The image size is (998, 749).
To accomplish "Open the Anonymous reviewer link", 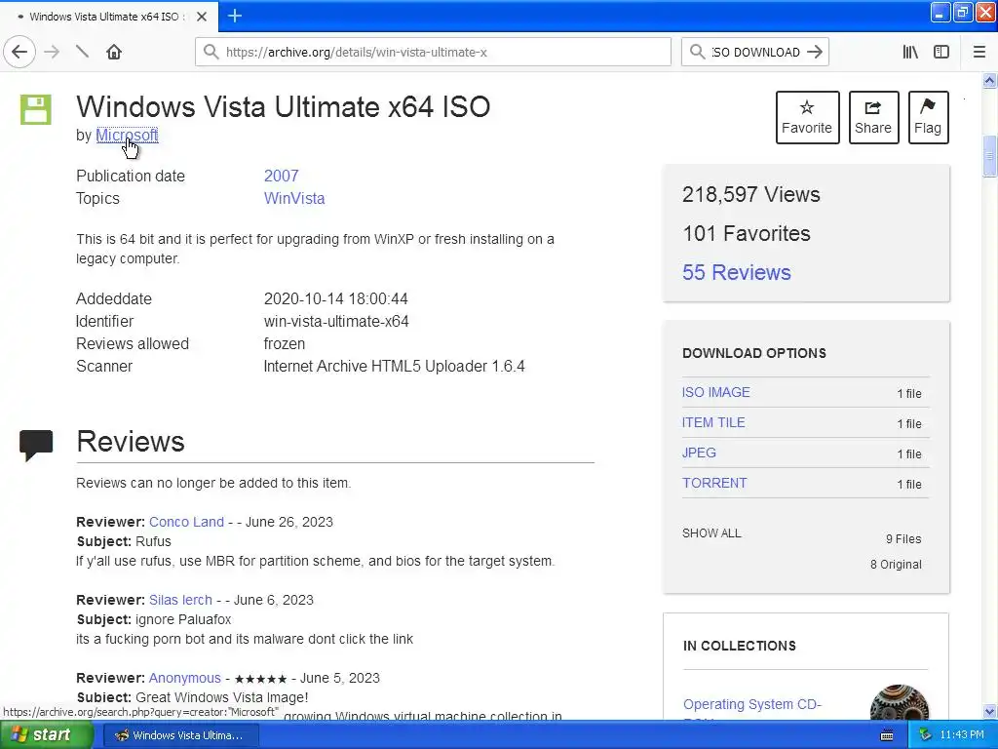I will [184, 678].
